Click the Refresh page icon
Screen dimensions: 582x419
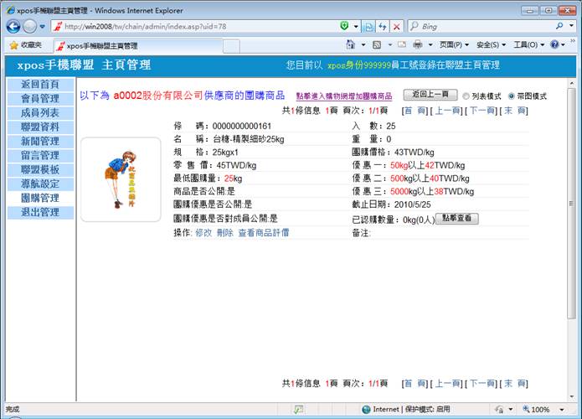click(382, 27)
